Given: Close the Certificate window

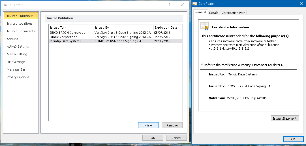Looking at the screenshot, I should point(301,4).
